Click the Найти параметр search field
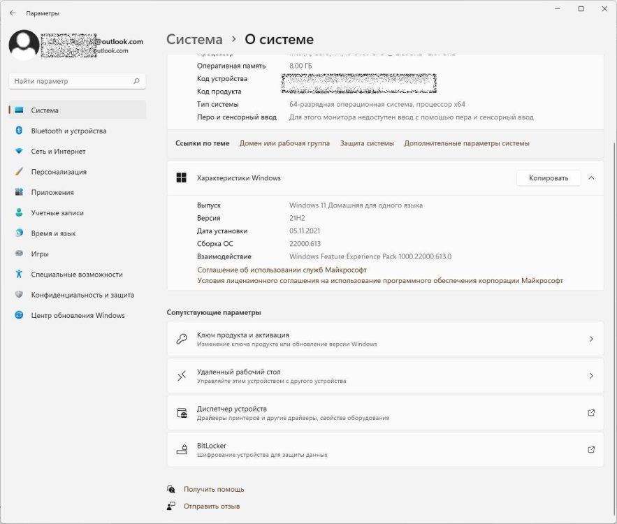 [70, 81]
